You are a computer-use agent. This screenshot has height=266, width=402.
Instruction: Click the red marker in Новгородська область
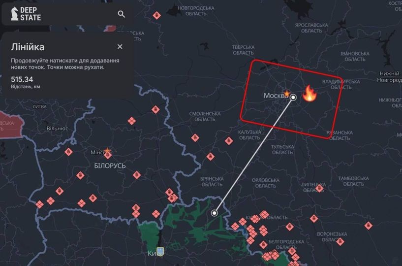coord(156,15)
